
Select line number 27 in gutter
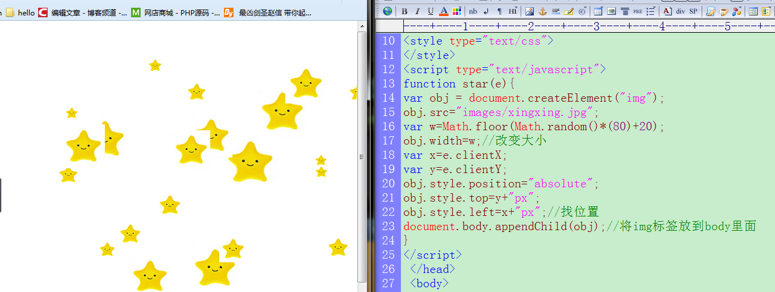(388, 284)
